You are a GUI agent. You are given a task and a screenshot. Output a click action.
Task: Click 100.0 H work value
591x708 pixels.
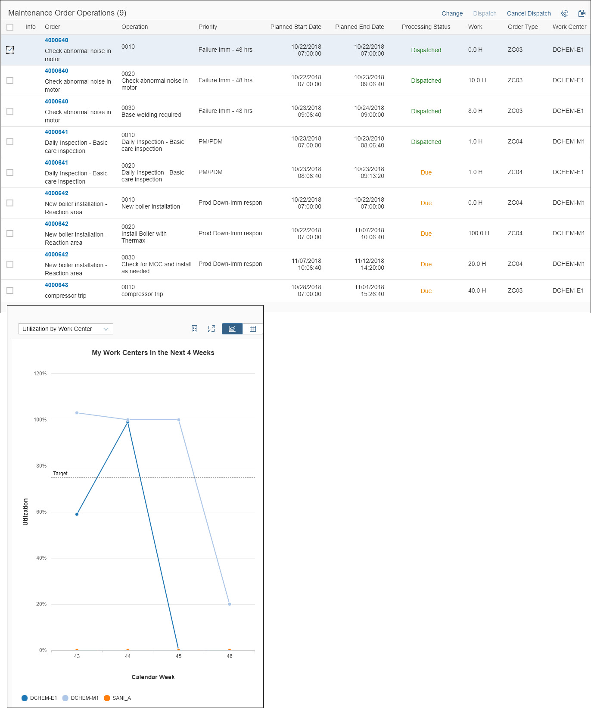479,233
